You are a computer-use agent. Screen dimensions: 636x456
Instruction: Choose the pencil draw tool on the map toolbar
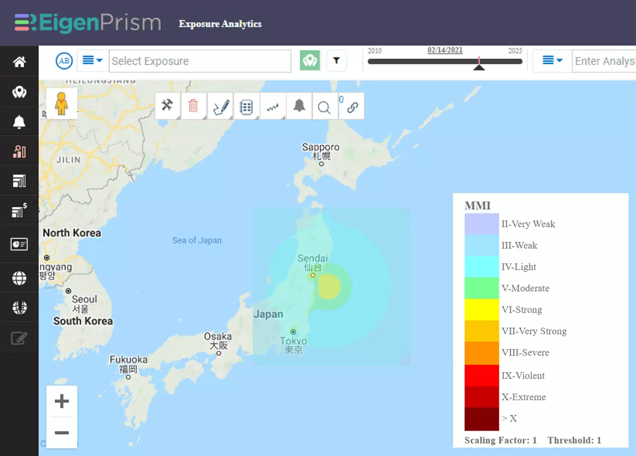coord(221,106)
